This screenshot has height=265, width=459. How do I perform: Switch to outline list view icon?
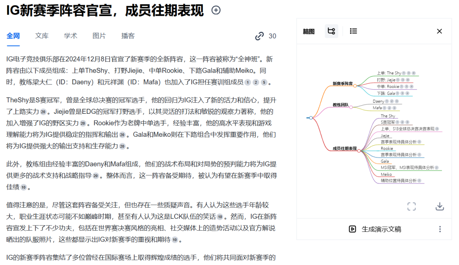(353, 31)
